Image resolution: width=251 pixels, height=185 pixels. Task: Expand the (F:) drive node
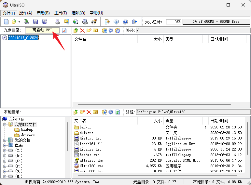pyautogui.click(x=5, y=166)
